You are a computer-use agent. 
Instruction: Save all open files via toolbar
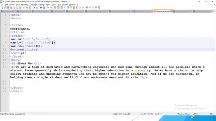[x=11, y=7]
